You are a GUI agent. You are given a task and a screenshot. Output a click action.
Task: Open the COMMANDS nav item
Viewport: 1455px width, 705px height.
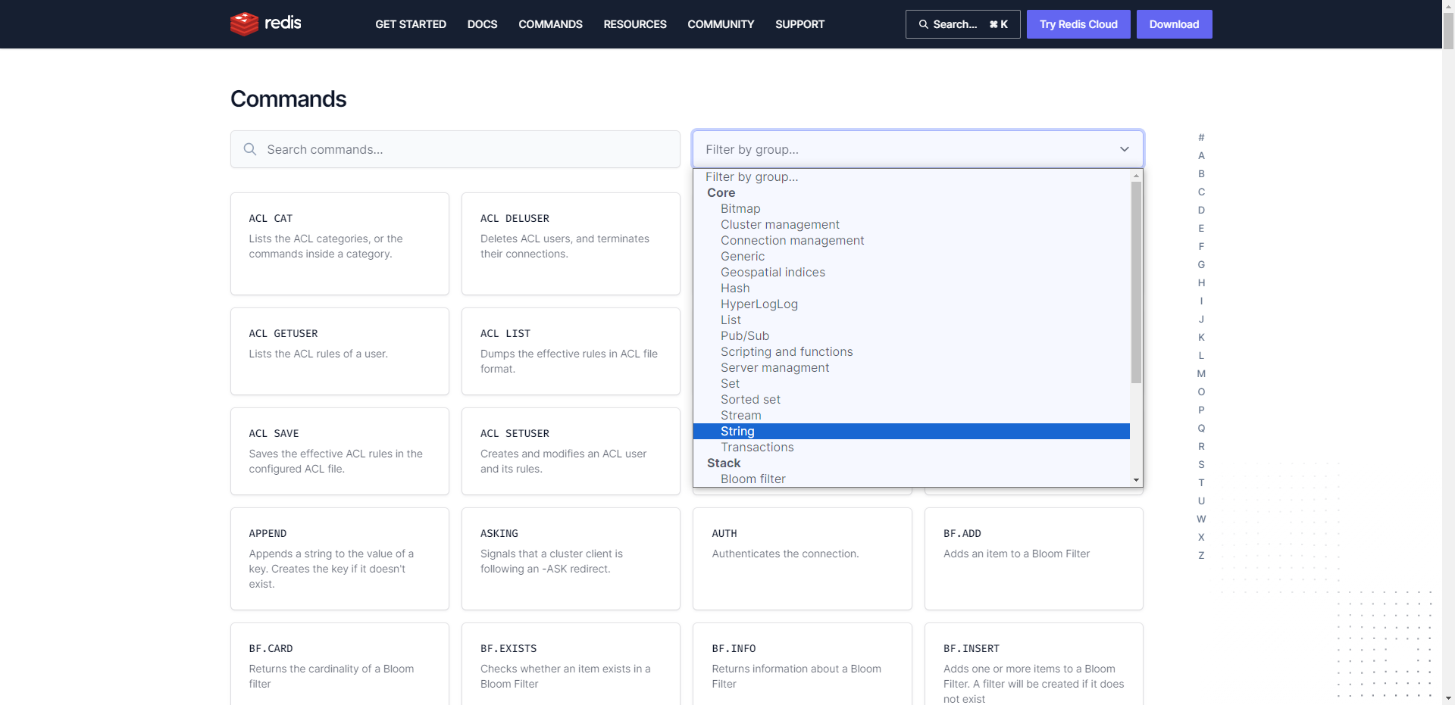(x=550, y=24)
